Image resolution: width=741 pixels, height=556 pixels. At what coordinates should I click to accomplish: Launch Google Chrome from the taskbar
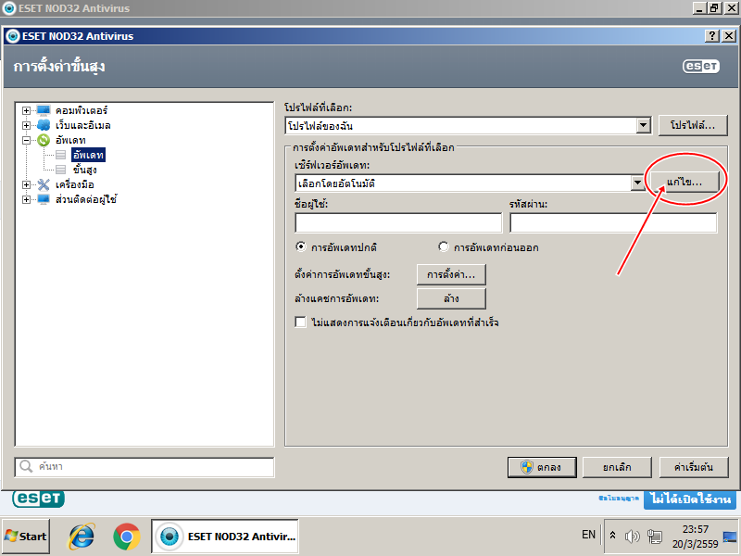pos(127,537)
